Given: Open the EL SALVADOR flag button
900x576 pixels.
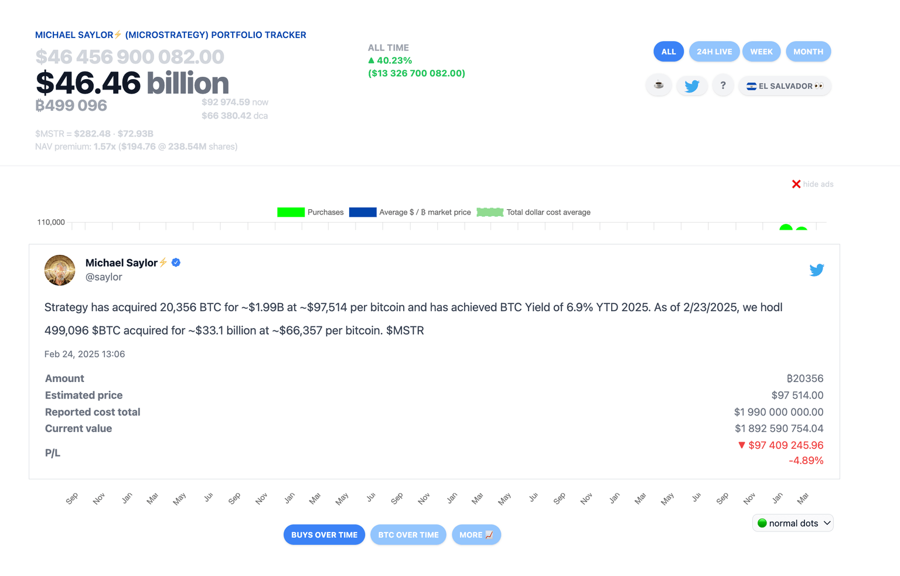Looking at the screenshot, I should coord(785,86).
